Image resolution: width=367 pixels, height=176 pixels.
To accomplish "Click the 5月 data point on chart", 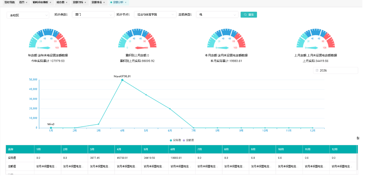I will 146,95.
